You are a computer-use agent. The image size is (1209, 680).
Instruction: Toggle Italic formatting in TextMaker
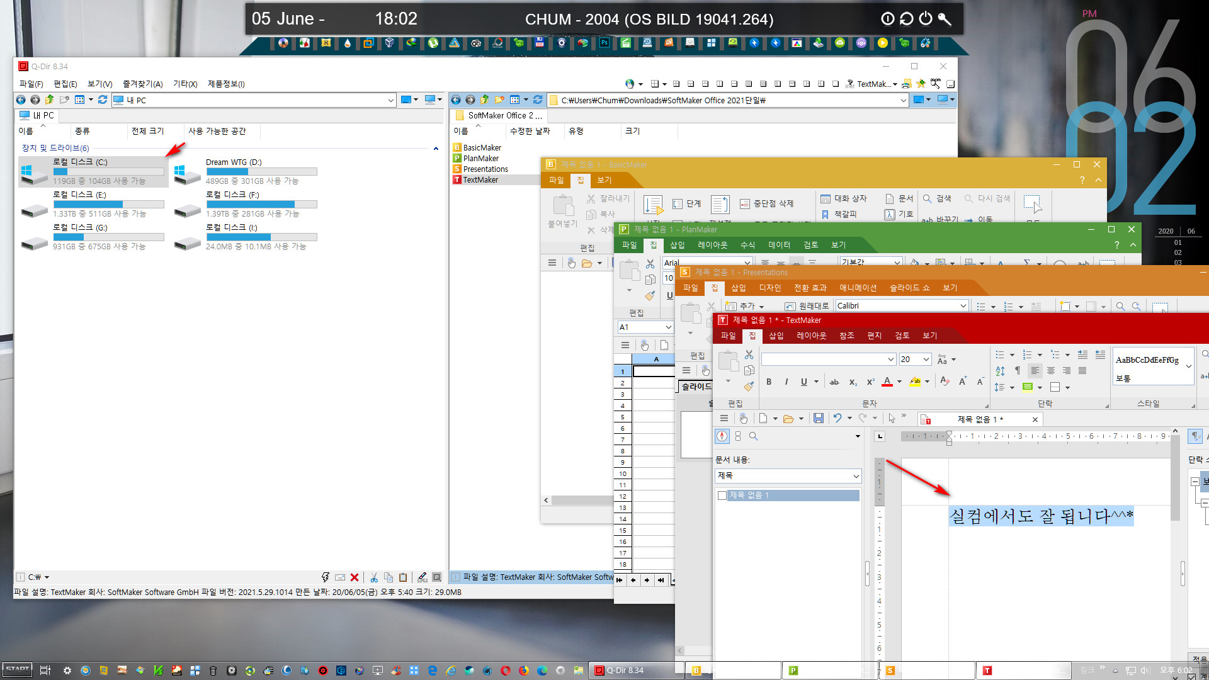click(x=786, y=382)
